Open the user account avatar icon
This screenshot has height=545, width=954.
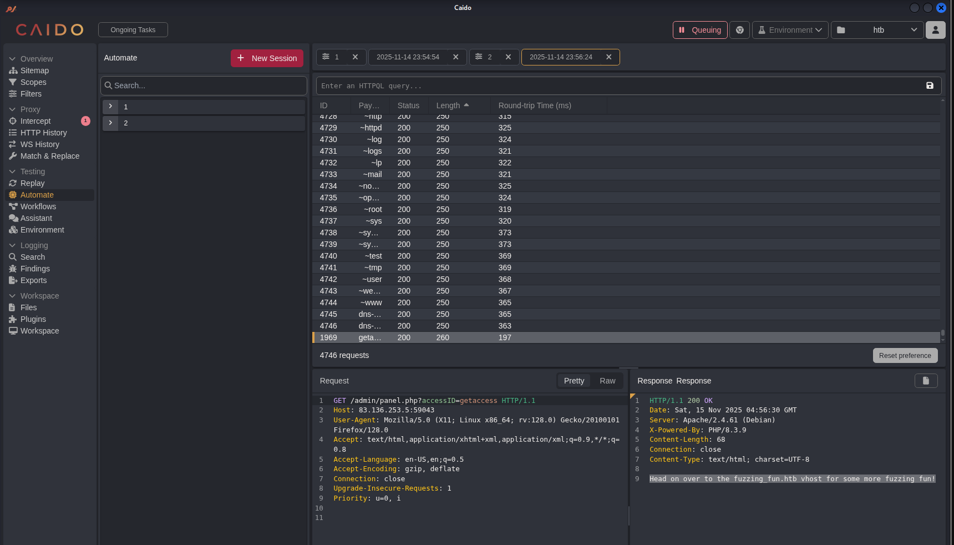(x=935, y=30)
